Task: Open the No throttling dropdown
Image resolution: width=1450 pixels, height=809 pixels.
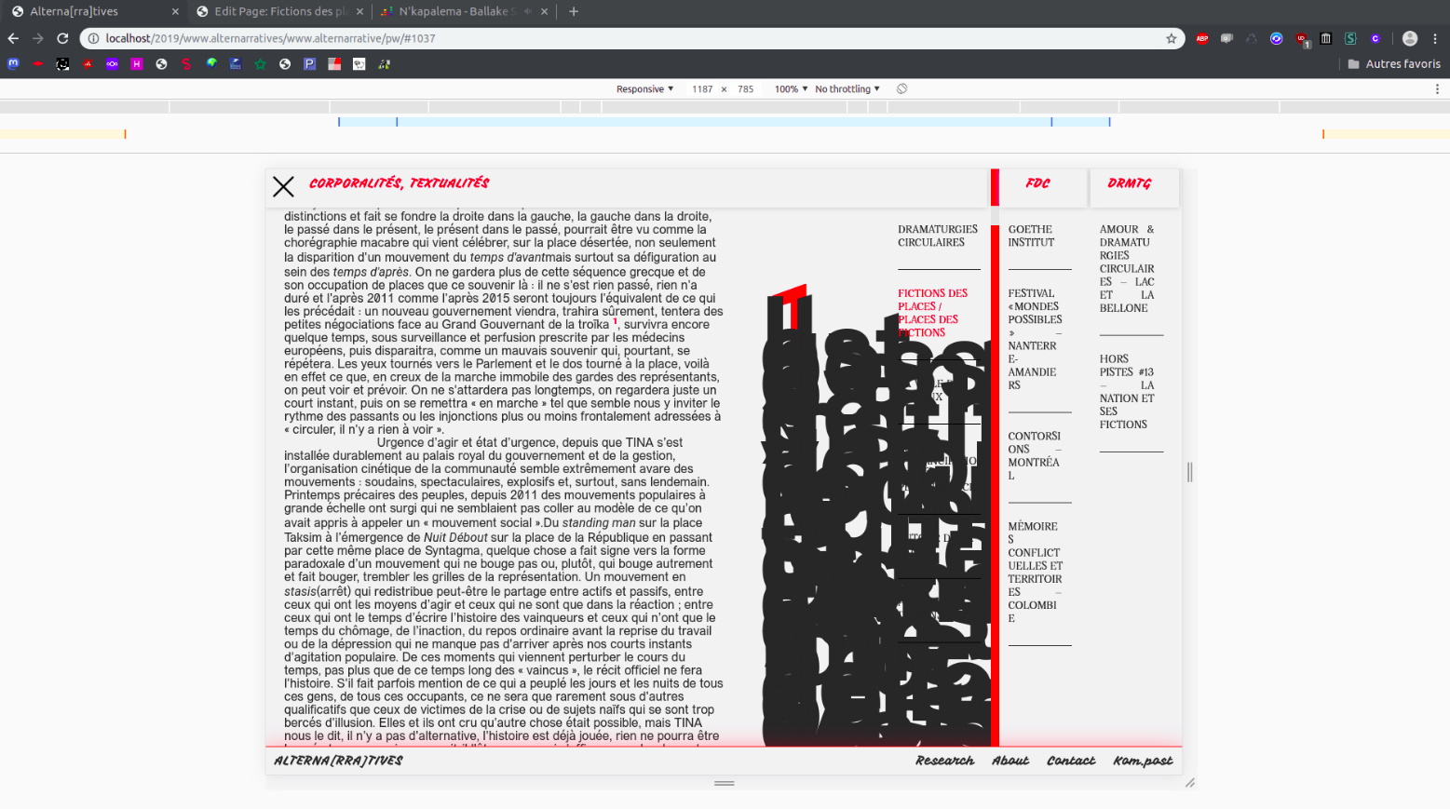Action: 847,89
